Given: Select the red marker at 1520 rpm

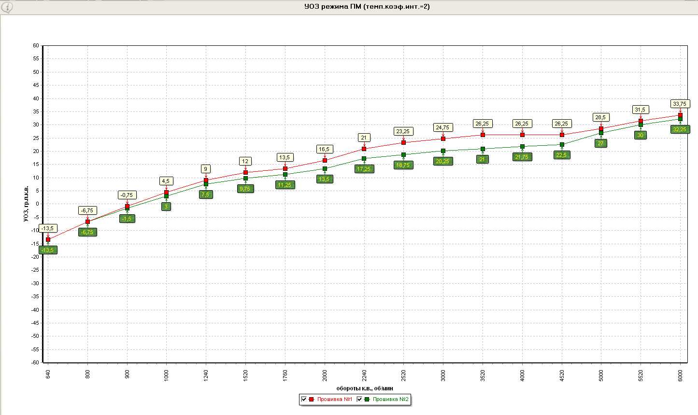Looking at the screenshot, I should [x=245, y=172].
